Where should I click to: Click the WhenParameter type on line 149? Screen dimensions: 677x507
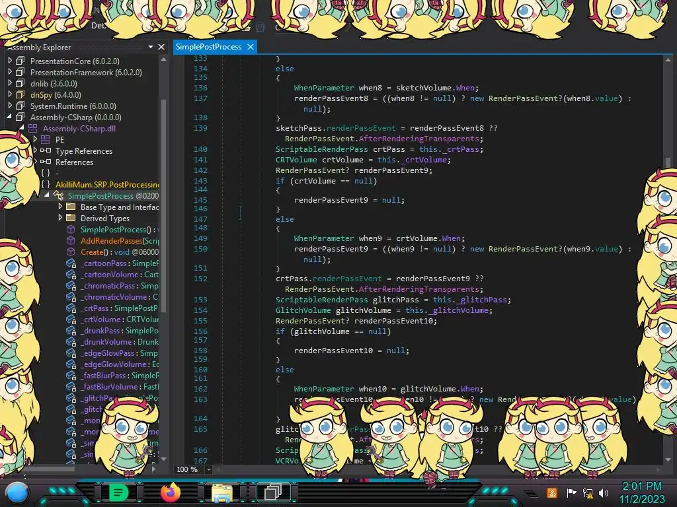[x=324, y=238]
